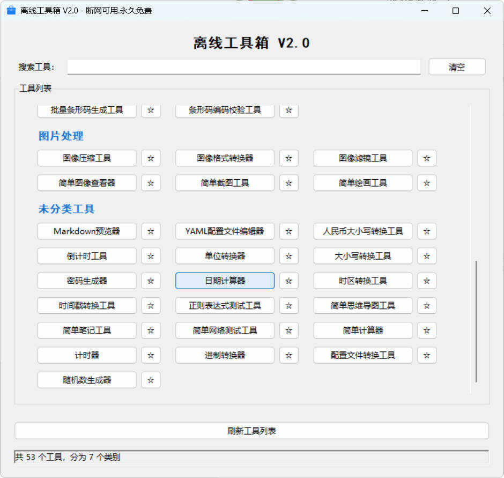Click inside the 搜索工具 search field
This screenshot has height=478, width=504.
point(243,67)
